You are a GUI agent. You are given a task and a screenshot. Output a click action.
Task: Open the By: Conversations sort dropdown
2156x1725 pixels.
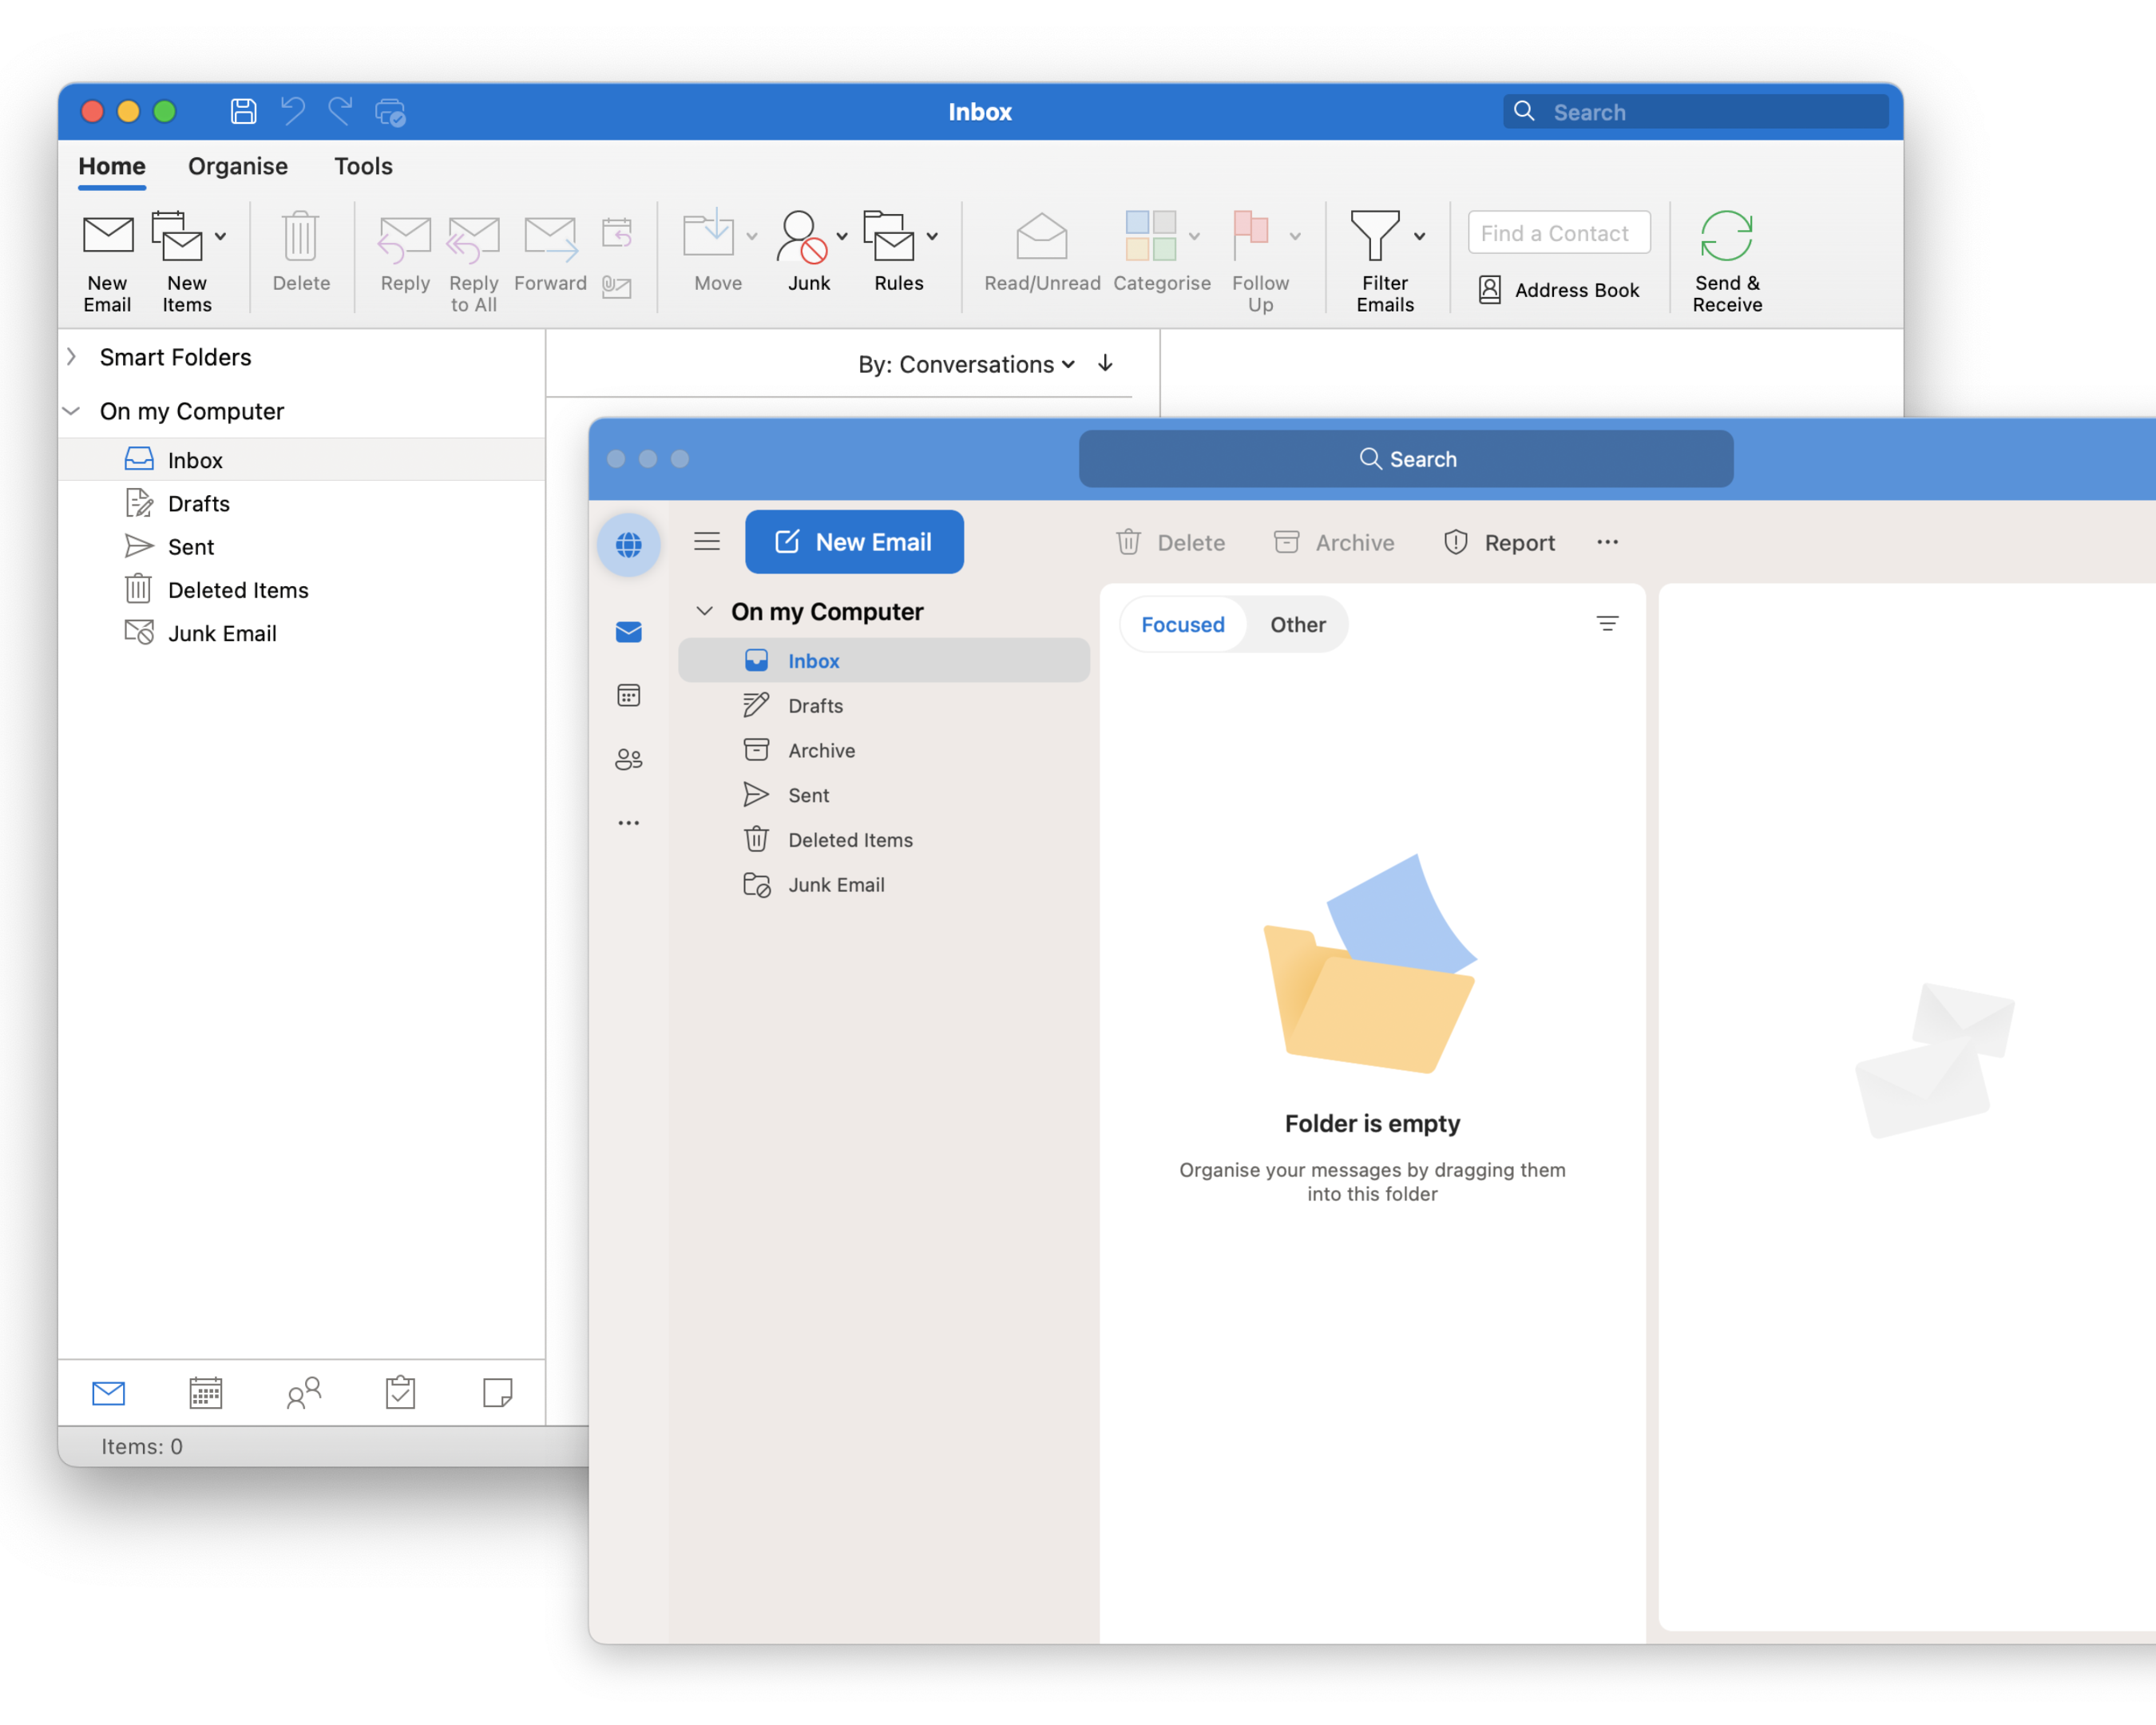click(965, 364)
